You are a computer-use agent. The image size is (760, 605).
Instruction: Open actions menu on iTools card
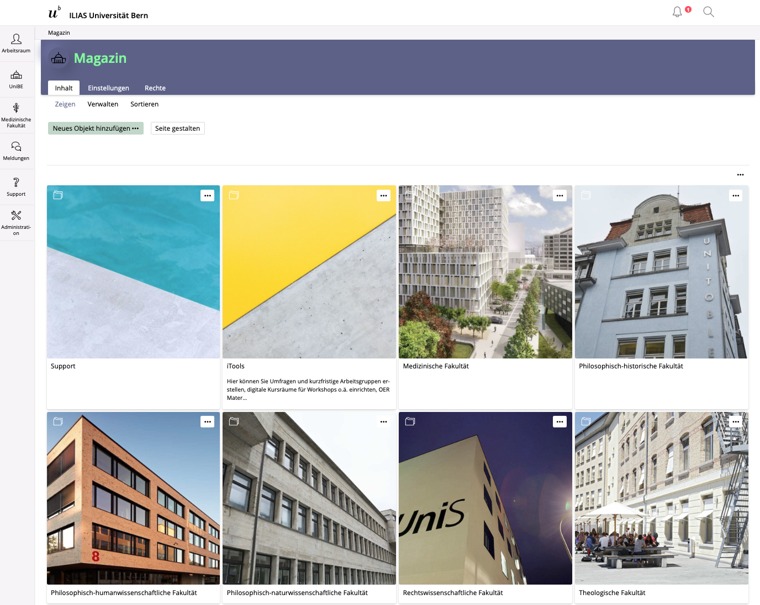tap(383, 195)
